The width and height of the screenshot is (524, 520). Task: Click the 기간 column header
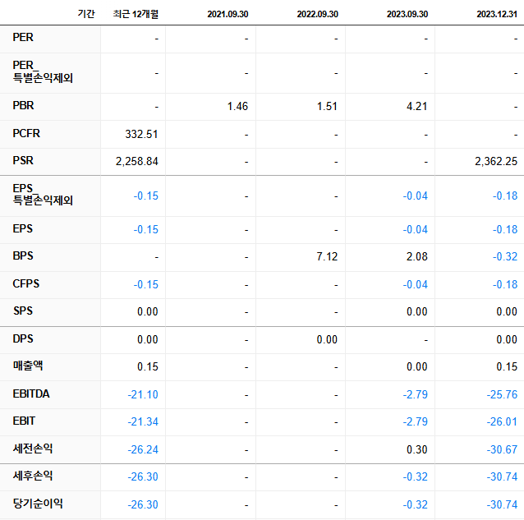click(86, 14)
